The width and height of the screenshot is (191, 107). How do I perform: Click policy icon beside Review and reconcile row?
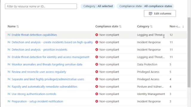[9, 72]
